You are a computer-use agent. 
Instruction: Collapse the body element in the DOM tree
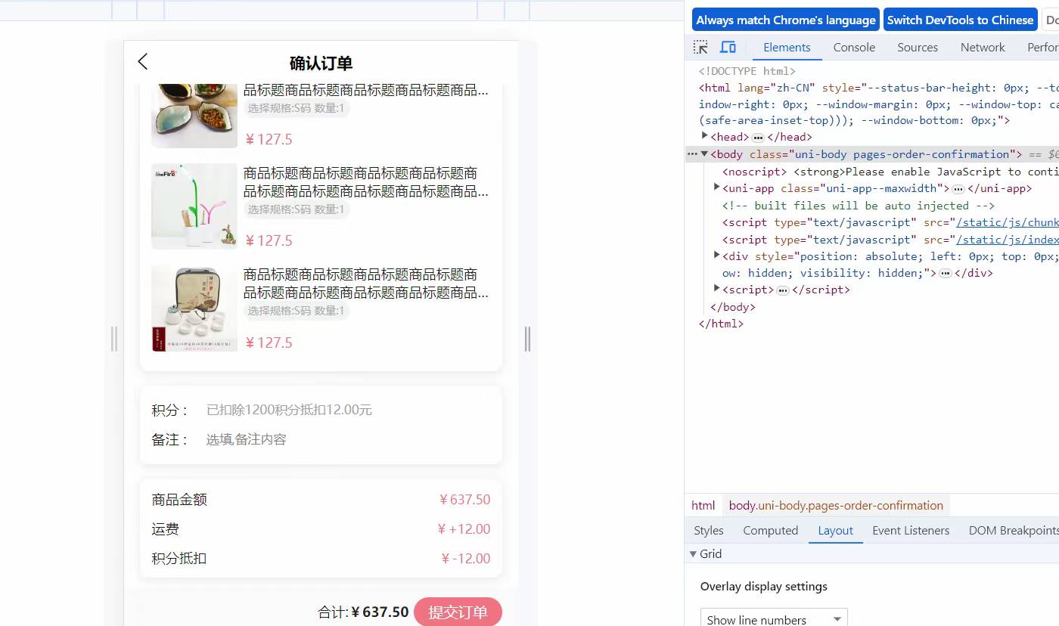coord(705,153)
